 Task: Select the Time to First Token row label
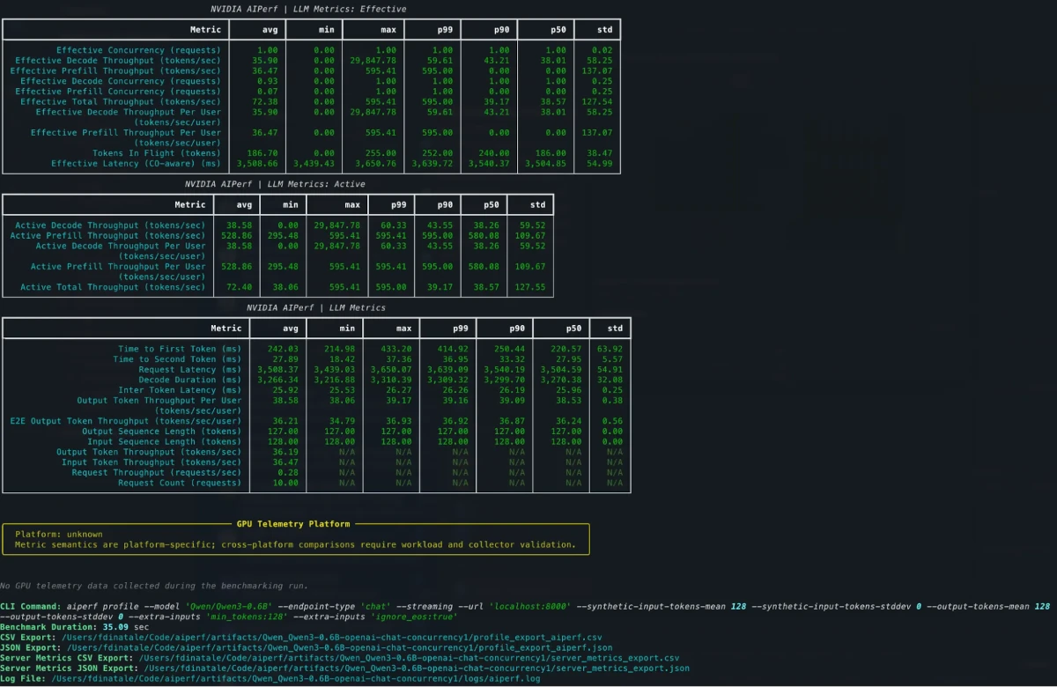click(x=180, y=350)
